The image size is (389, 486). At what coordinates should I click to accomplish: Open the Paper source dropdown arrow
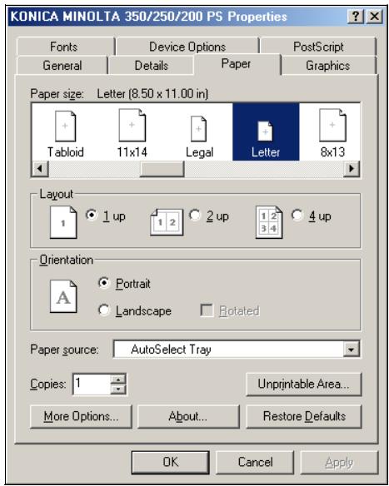point(352,350)
